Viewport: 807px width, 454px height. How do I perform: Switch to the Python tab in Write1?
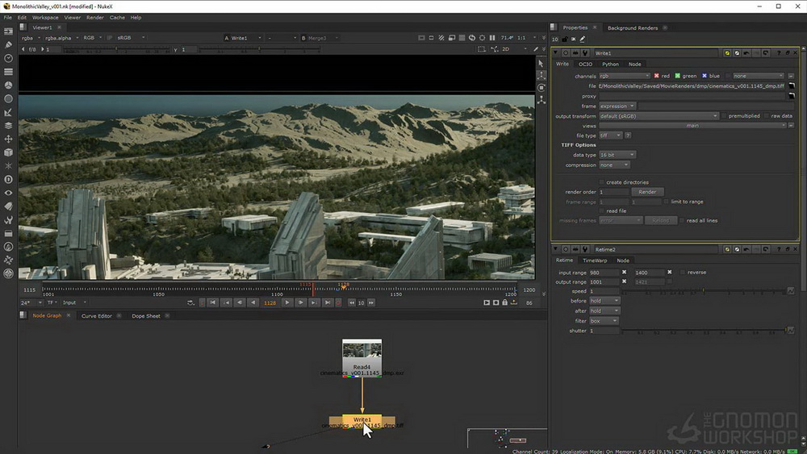click(x=610, y=65)
